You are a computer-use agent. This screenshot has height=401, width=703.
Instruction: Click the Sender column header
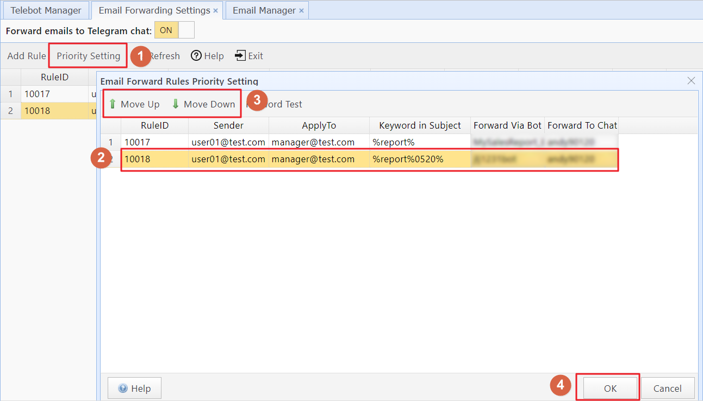[x=228, y=125]
